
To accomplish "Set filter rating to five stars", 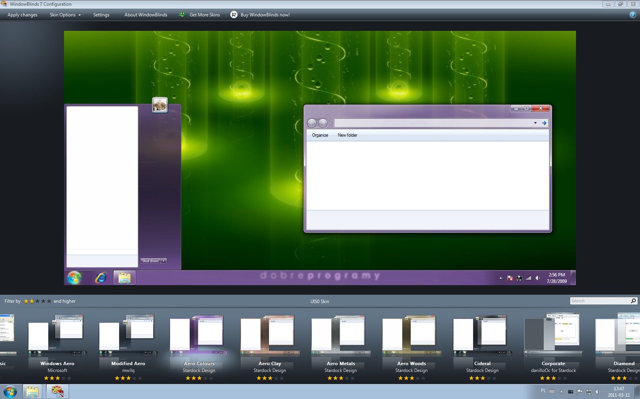I will (x=49, y=301).
